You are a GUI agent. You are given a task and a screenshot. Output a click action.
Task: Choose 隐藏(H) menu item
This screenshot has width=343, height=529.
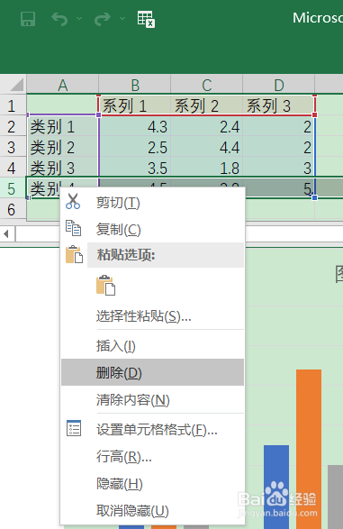point(152,483)
